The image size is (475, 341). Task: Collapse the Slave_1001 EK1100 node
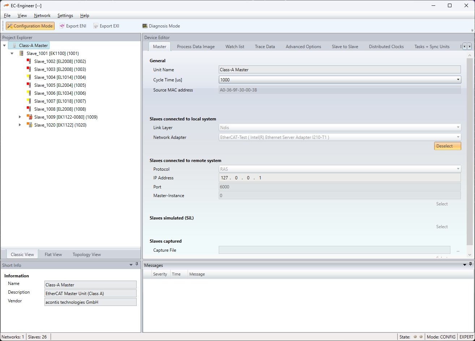(x=12, y=54)
